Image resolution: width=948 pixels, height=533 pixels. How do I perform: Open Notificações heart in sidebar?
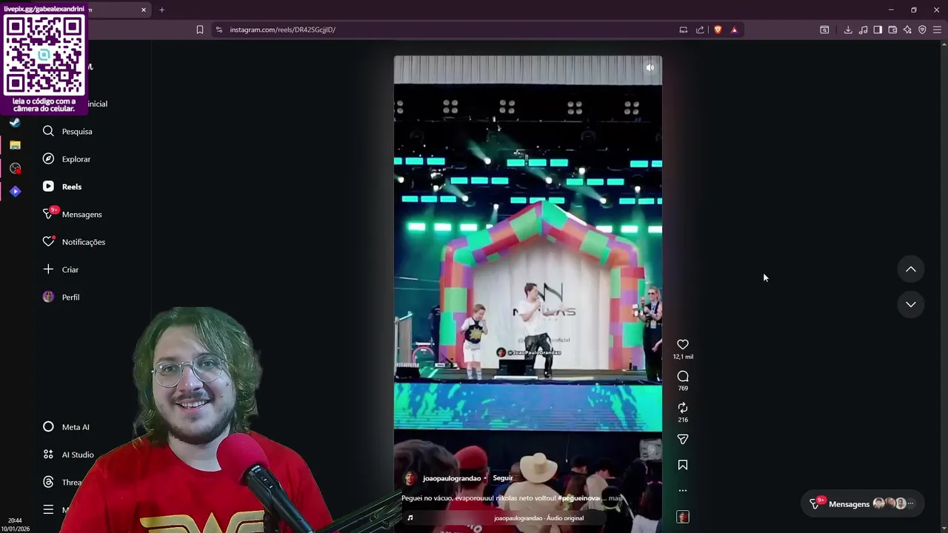coord(74,242)
